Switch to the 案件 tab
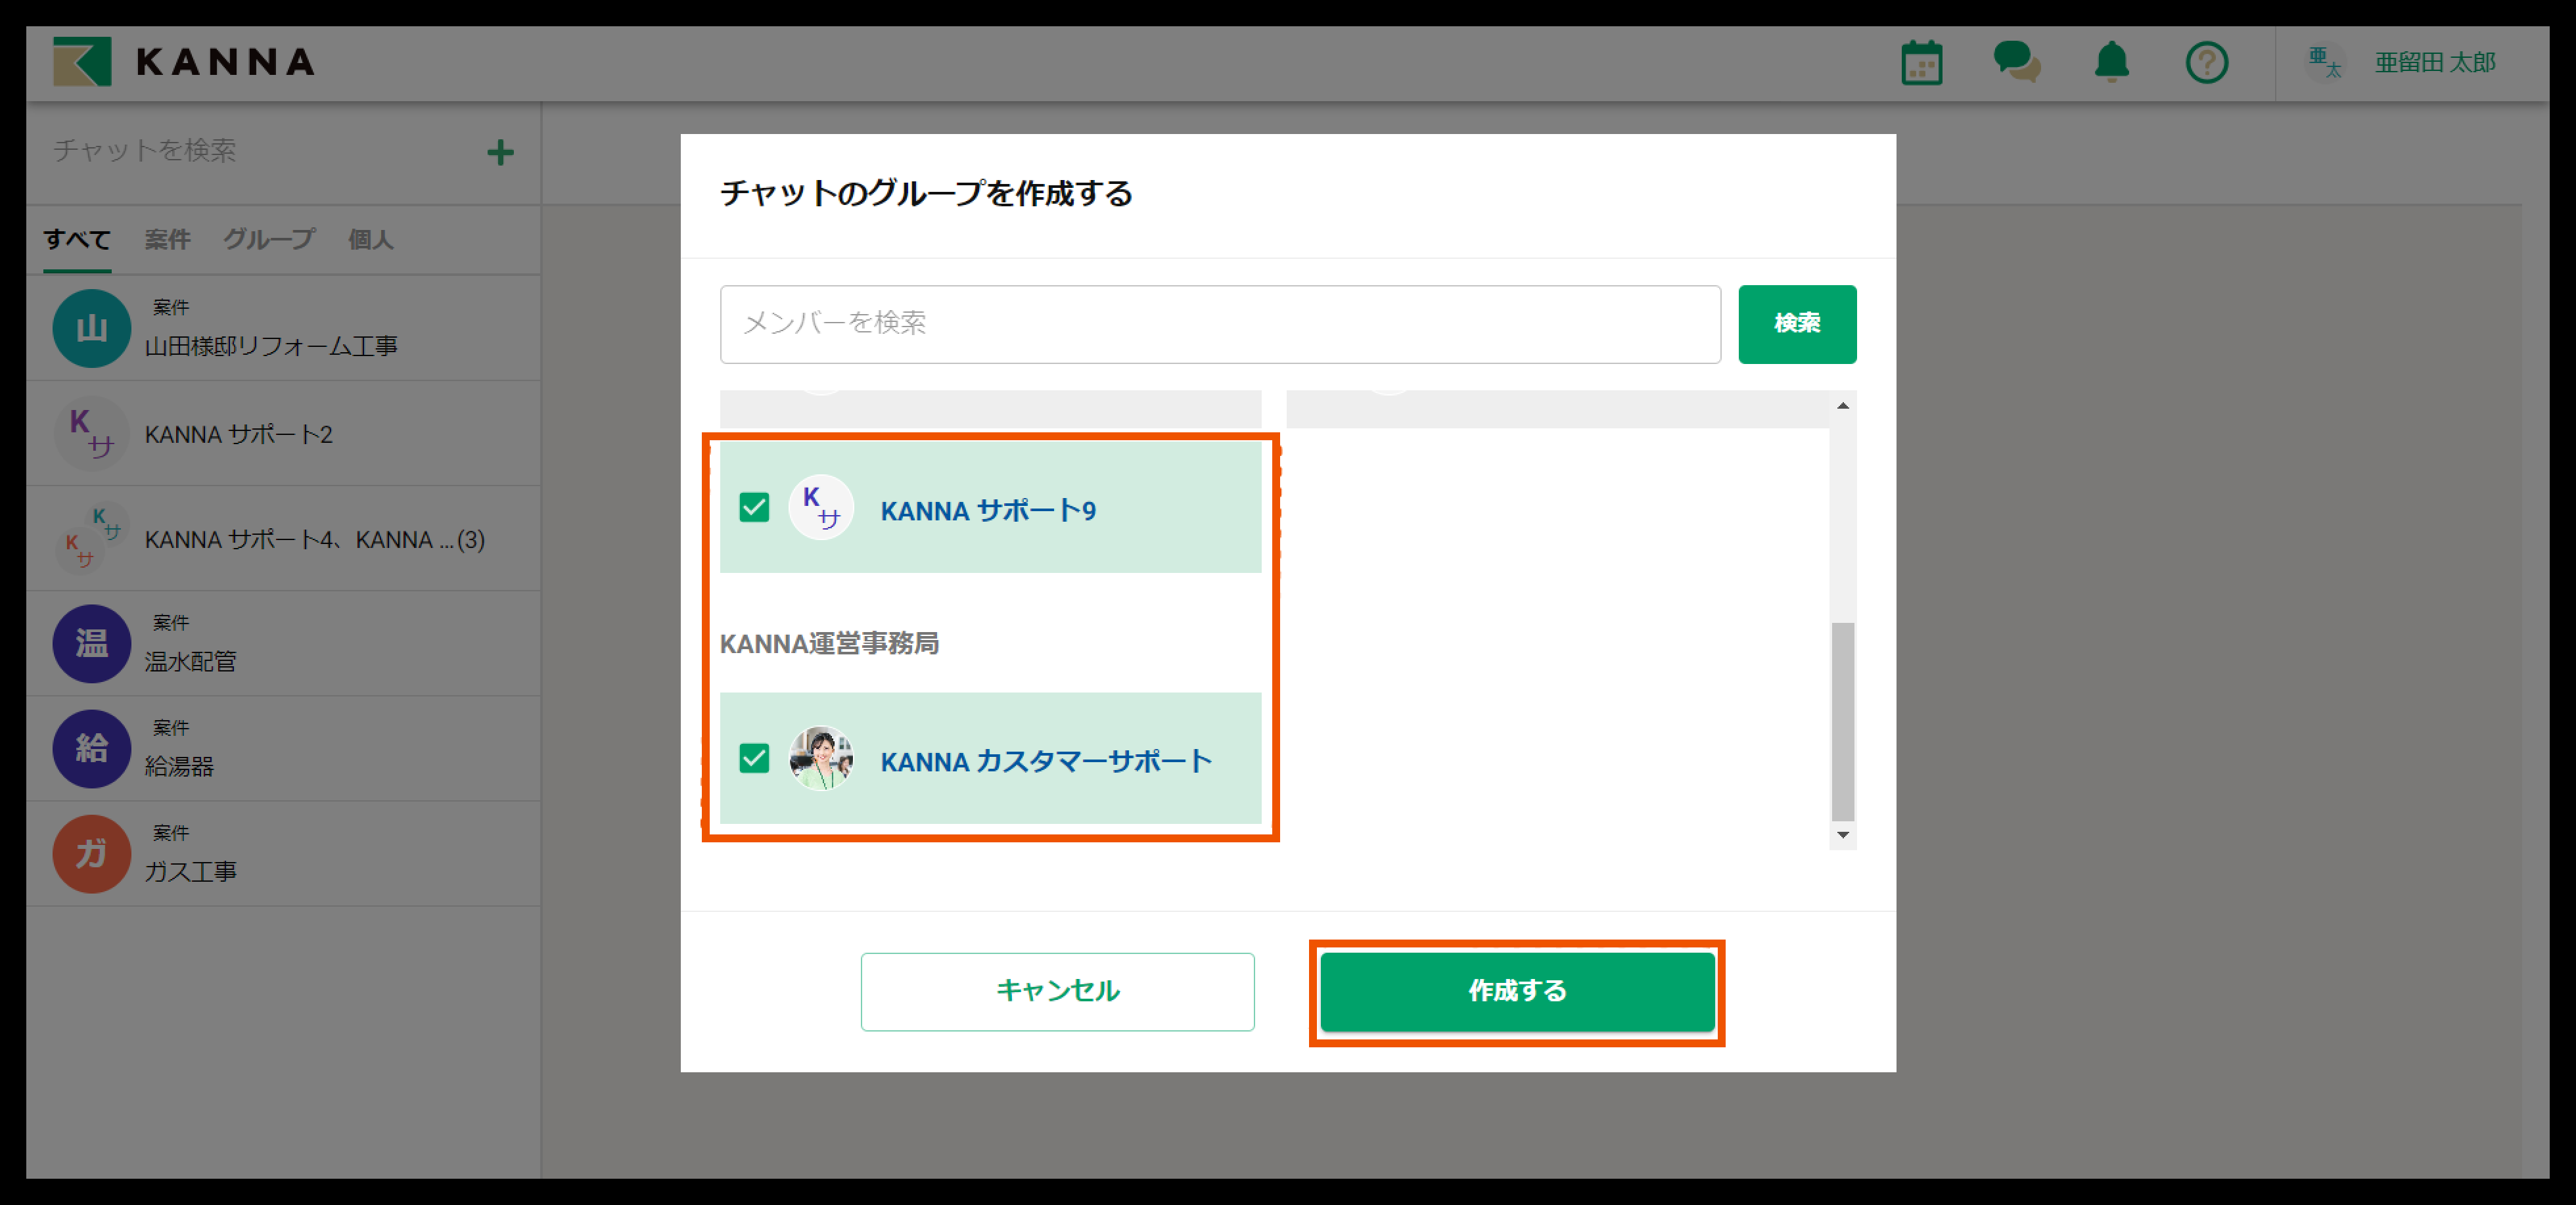Image resolution: width=2576 pixels, height=1205 pixels. tap(167, 239)
